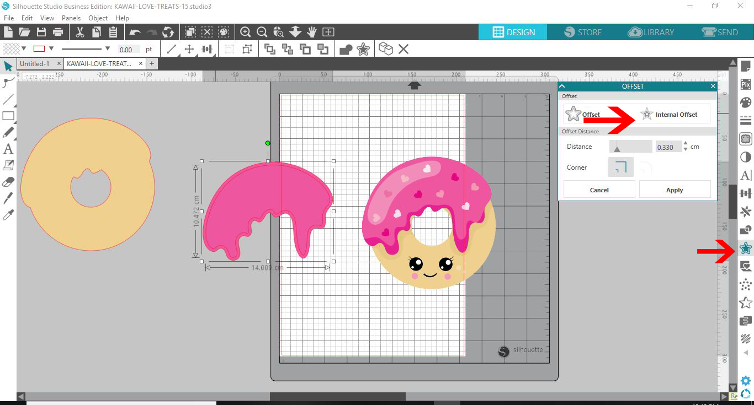Screen dimensions: 754x405
Task: Paste from clipboard icon
Action: (x=113, y=32)
